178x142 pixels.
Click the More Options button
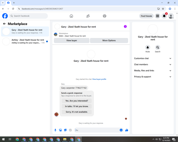109,40
